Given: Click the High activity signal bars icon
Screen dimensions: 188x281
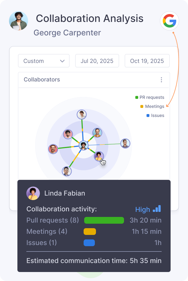Looking at the screenshot, I should point(157,209).
